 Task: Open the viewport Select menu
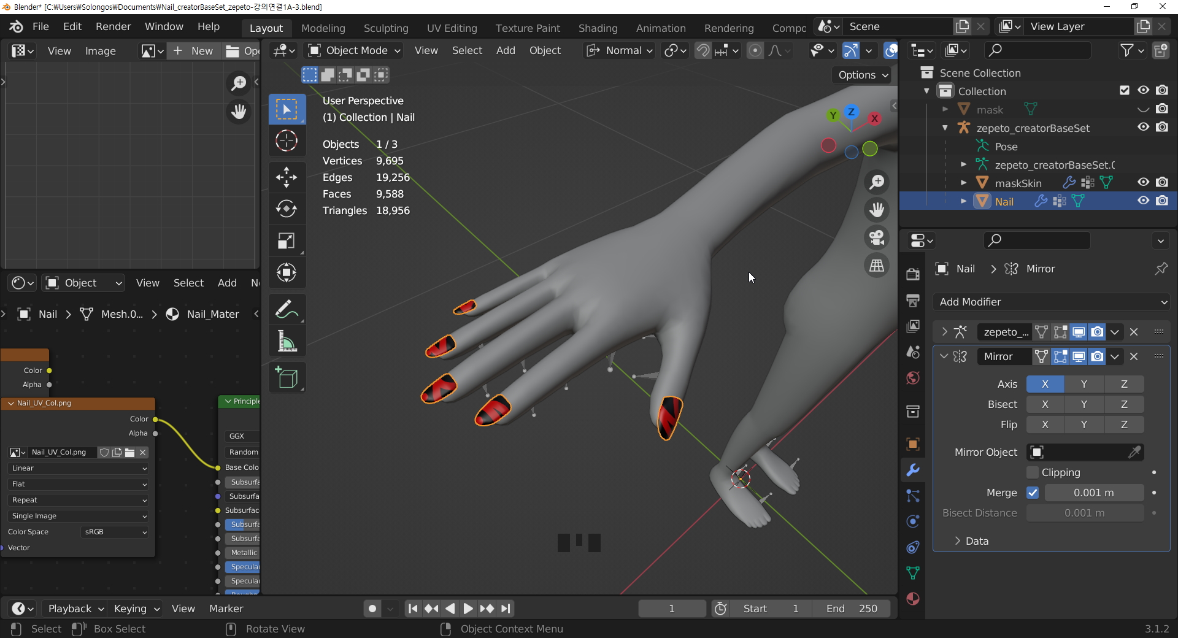(x=467, y=50)
